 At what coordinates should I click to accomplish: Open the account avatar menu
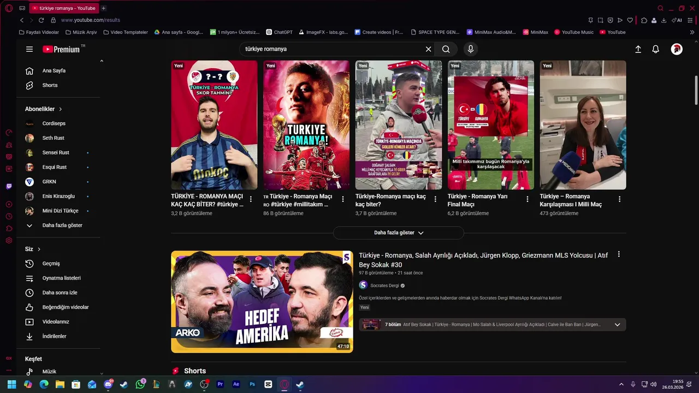(x=677, y=49)
